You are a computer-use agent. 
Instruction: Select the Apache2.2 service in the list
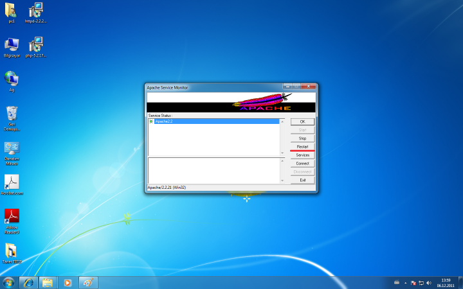pyautogui.click(x=164, y=121)
